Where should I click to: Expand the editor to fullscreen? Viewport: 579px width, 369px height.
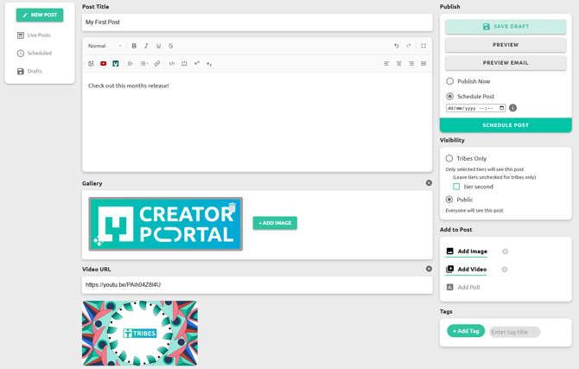click(423, 46)
